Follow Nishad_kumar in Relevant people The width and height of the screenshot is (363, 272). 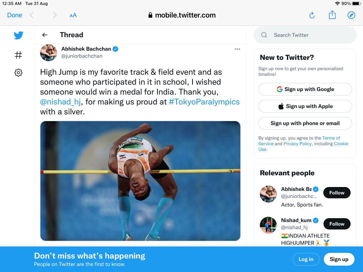(x=336, y=224)
